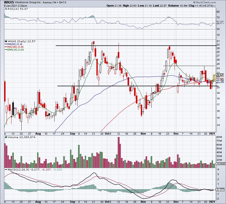Click the black line icon beside MACD legend

pyautogui.click(x=6, y=170)
